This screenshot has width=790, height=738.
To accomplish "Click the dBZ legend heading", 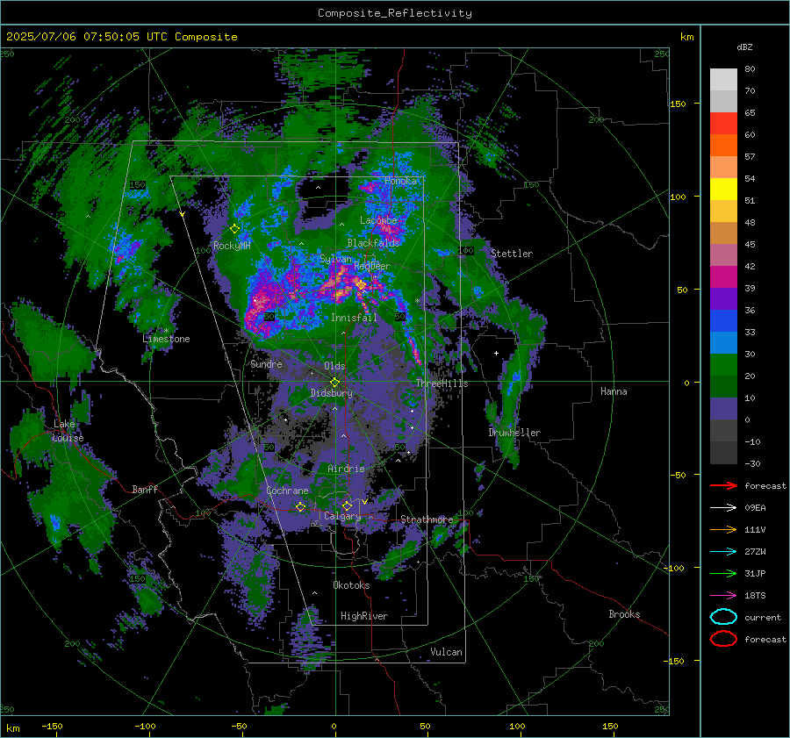I will [x=744, y=47].
